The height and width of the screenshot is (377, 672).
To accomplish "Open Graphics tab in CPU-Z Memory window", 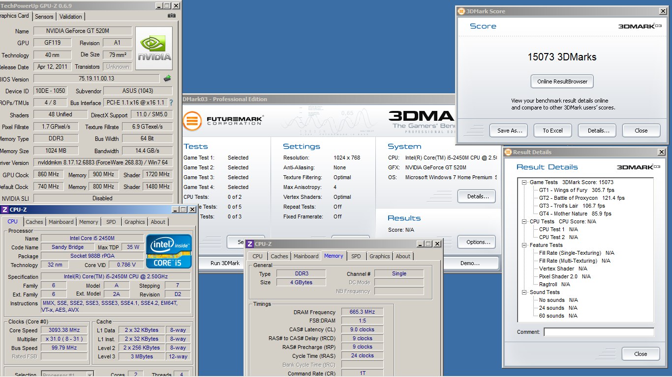I will [380, 256].
